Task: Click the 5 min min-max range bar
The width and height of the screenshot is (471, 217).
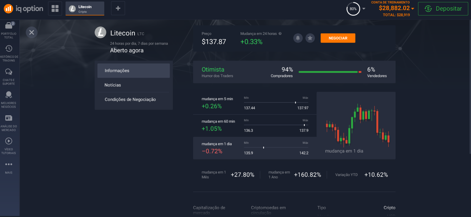Action: pos(276,103)
